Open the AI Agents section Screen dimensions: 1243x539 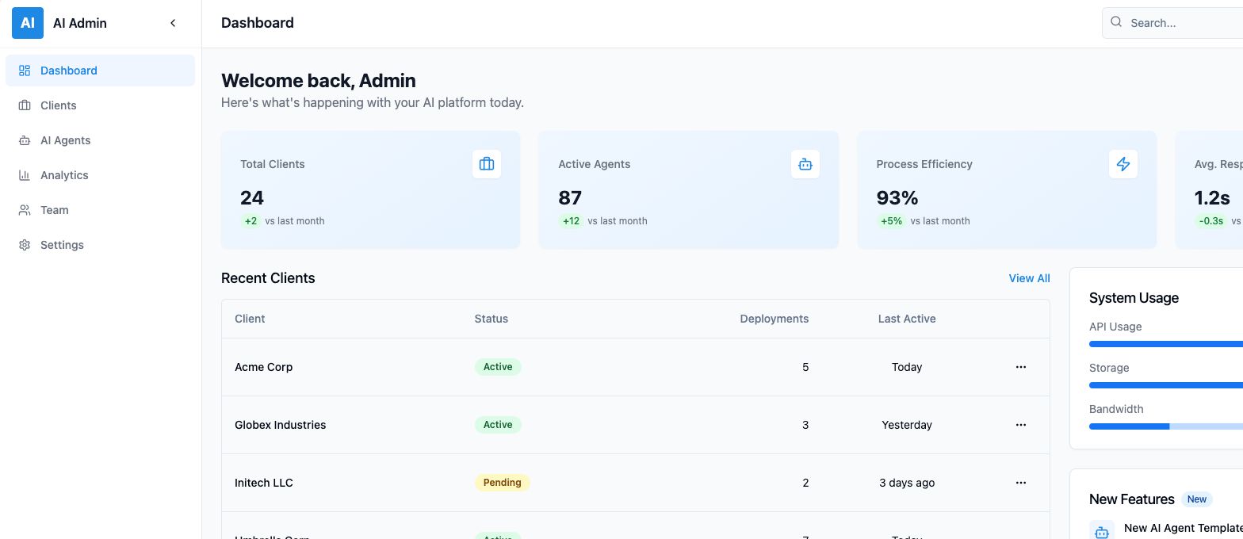point(100,140)
